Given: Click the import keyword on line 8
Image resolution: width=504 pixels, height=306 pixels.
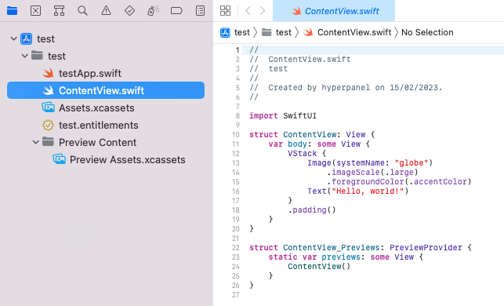Looking at the screenshot, I should 263,115.
